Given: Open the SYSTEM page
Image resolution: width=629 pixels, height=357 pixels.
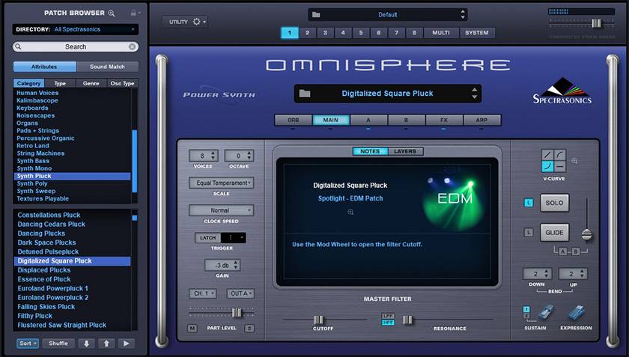Looking at the screenshot, I should (x=477, y=33).
